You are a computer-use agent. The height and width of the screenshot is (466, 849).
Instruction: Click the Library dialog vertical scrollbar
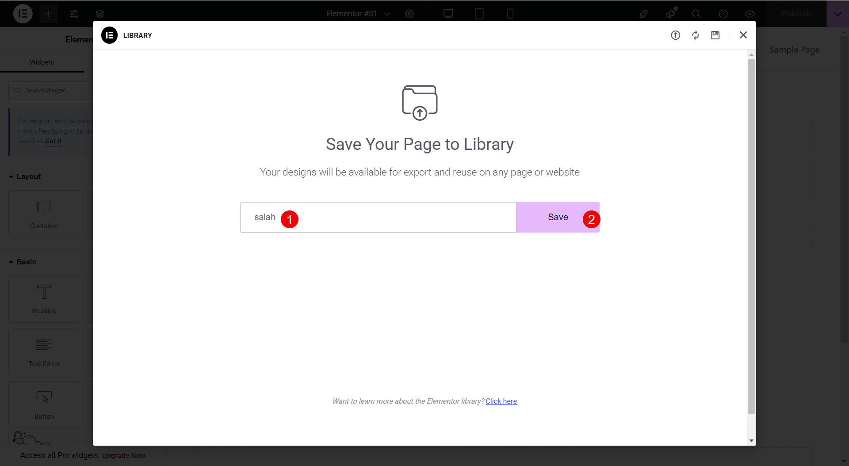click(751, 236)
